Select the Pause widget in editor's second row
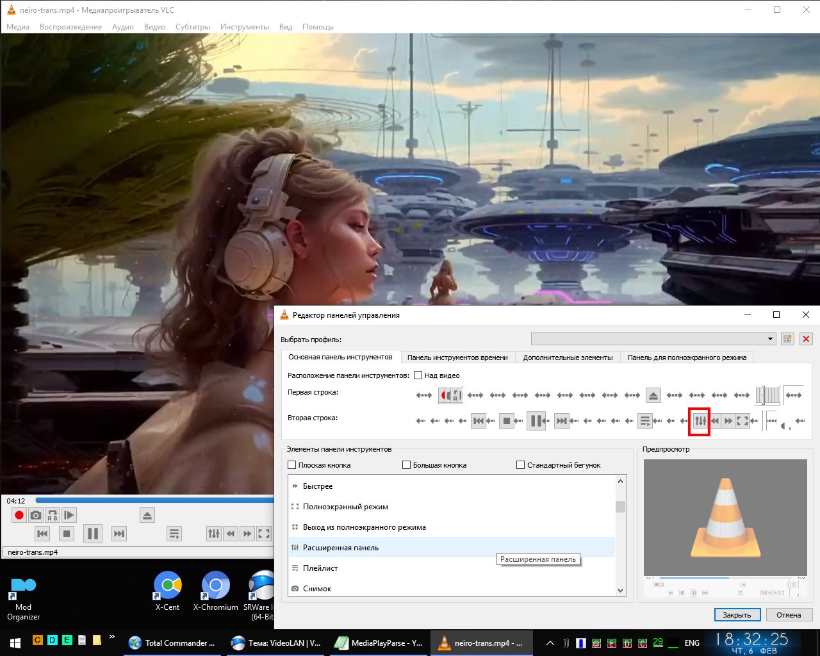This screenshot has width=820, height=656. 536,421
